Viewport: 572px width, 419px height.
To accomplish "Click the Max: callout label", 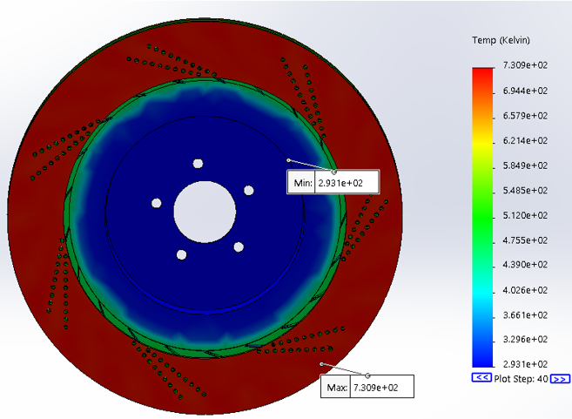I will coord(337,388).
